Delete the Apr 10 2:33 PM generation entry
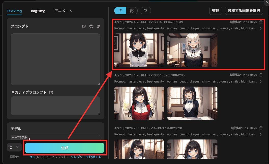This screenshot has width=269, height=164. [261, 128]
